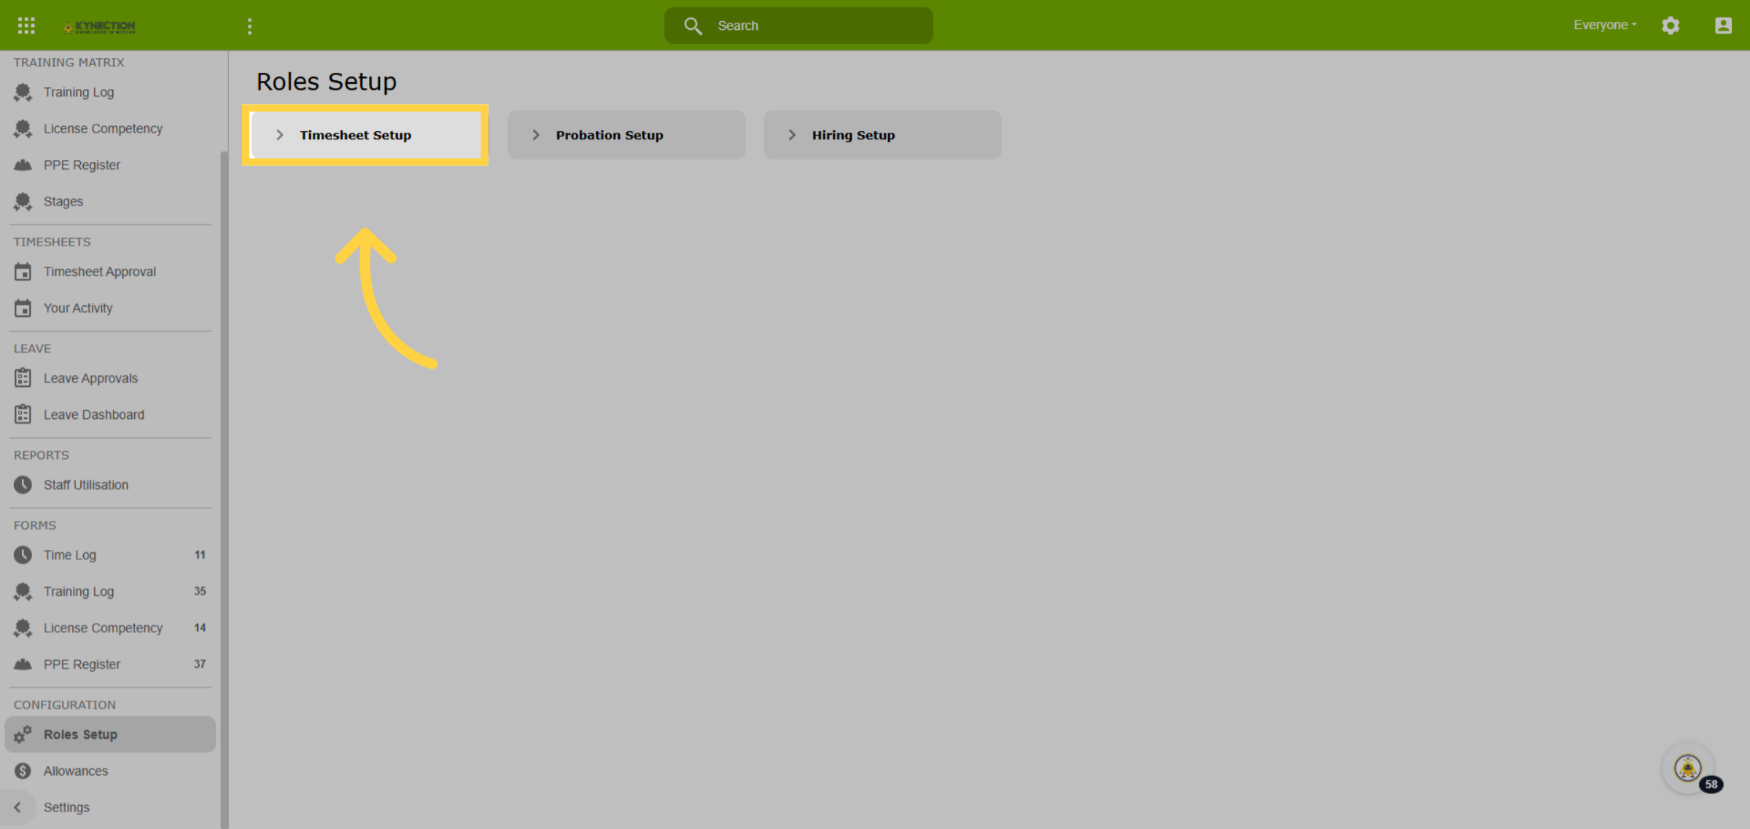The width and height of the screenshot is (1750, 829).
Task: Click the Search input field
Action: 798,26
